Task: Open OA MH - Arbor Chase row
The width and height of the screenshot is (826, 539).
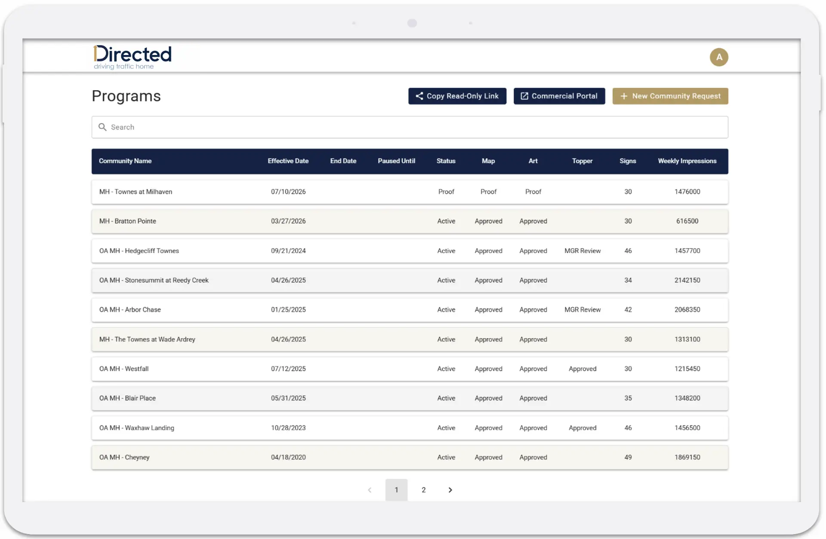Action: coord(410,310)
